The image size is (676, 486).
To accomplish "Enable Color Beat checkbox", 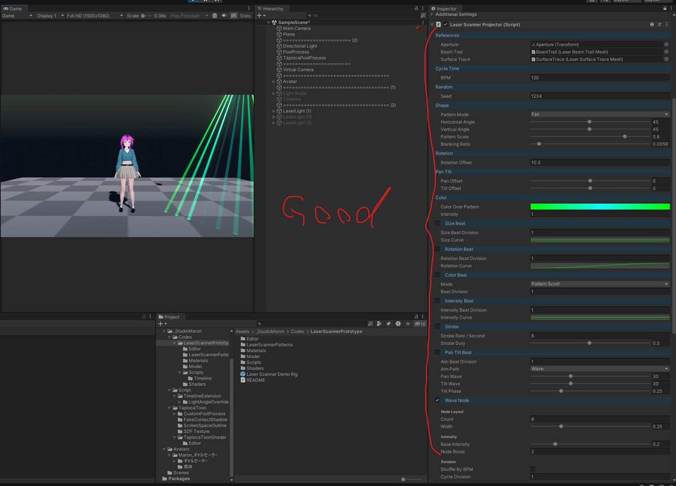I will point(438,275).
